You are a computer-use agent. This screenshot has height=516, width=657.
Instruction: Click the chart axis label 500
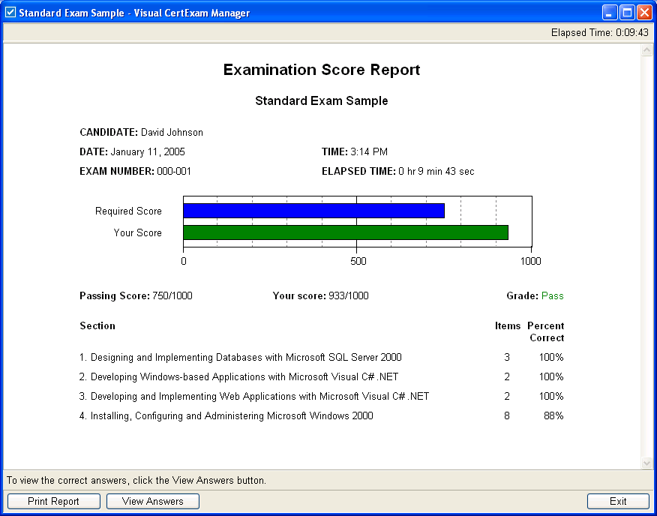[x=358, y=261]
